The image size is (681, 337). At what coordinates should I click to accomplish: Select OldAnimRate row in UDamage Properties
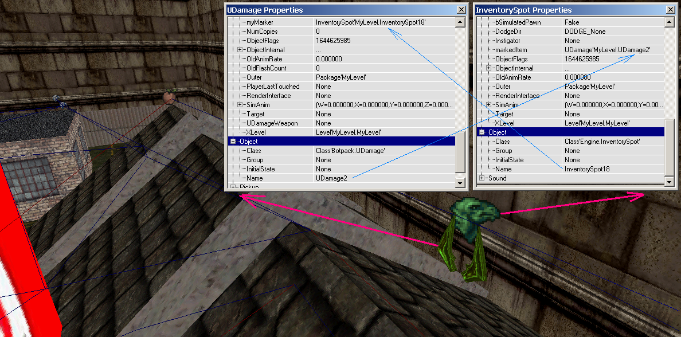pos(342,59)
